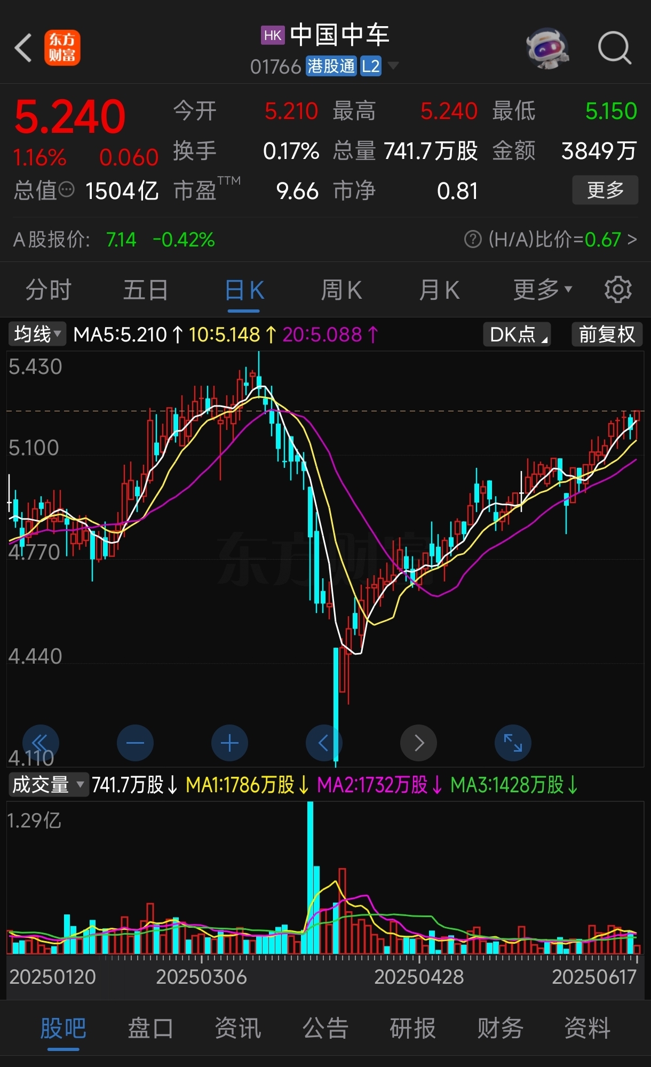Tap the 市净 0.81 value
The height and width of the screenshot is (1067, 651).
[x=457, y=191]
